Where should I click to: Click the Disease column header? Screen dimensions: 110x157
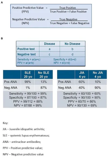click(49, 44)
